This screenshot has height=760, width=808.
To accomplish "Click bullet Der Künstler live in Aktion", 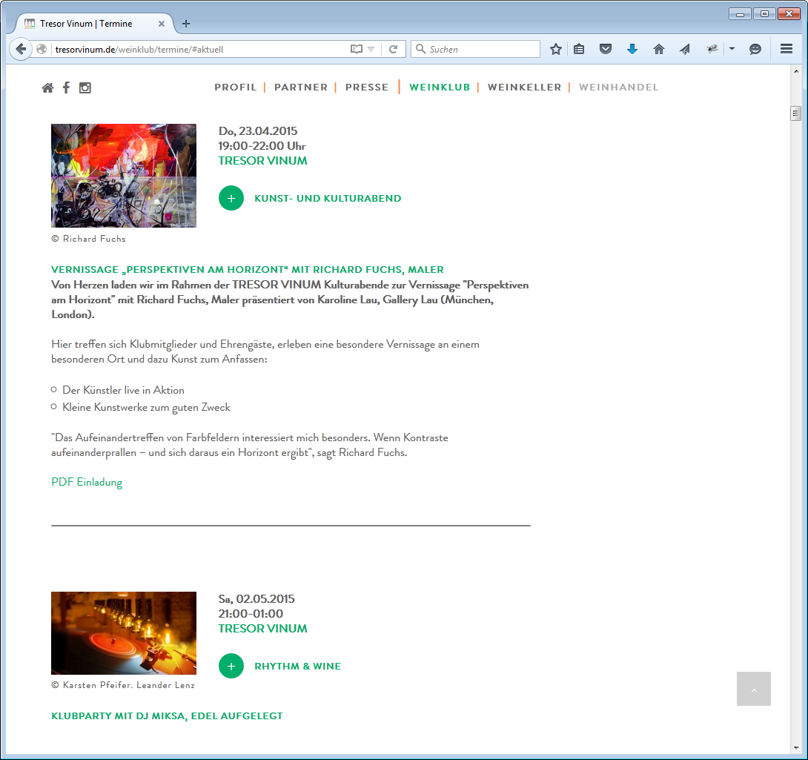I will tap(123, 390).
